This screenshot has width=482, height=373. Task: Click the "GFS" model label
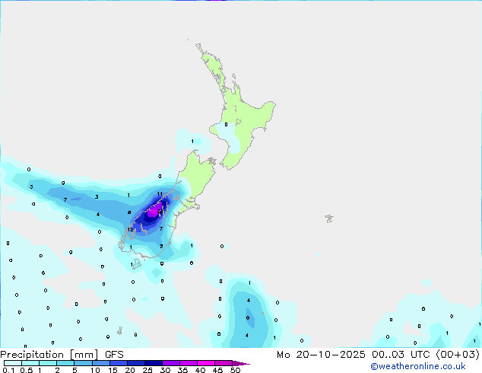[114, 355]
